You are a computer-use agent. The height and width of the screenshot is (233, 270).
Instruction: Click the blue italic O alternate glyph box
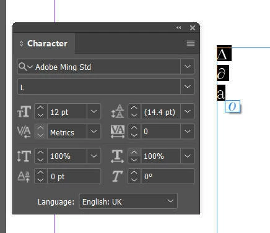[232, 106]
